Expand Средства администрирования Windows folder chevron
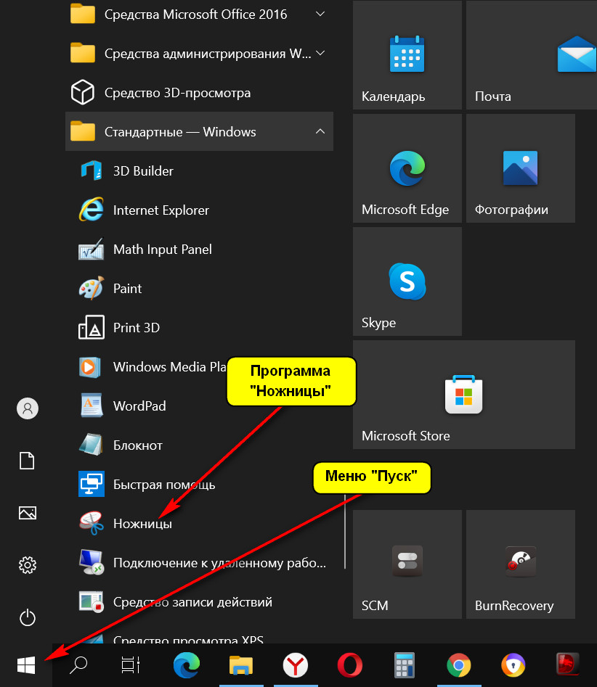This screenshot has width=597, height=687. [x=320, y=53]
